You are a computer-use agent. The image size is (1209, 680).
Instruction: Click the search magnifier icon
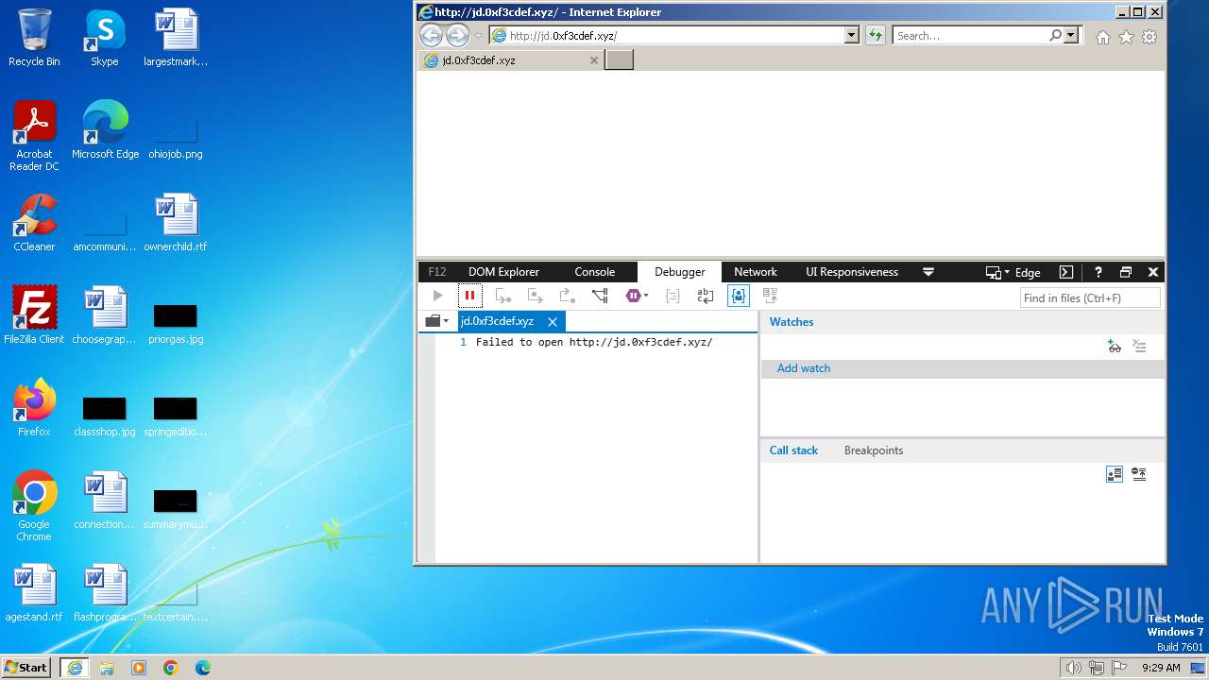pyautogui.click(x=1056, y=36)
